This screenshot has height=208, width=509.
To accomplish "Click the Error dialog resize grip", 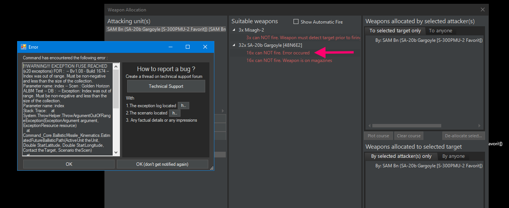I will coord(212,168).
